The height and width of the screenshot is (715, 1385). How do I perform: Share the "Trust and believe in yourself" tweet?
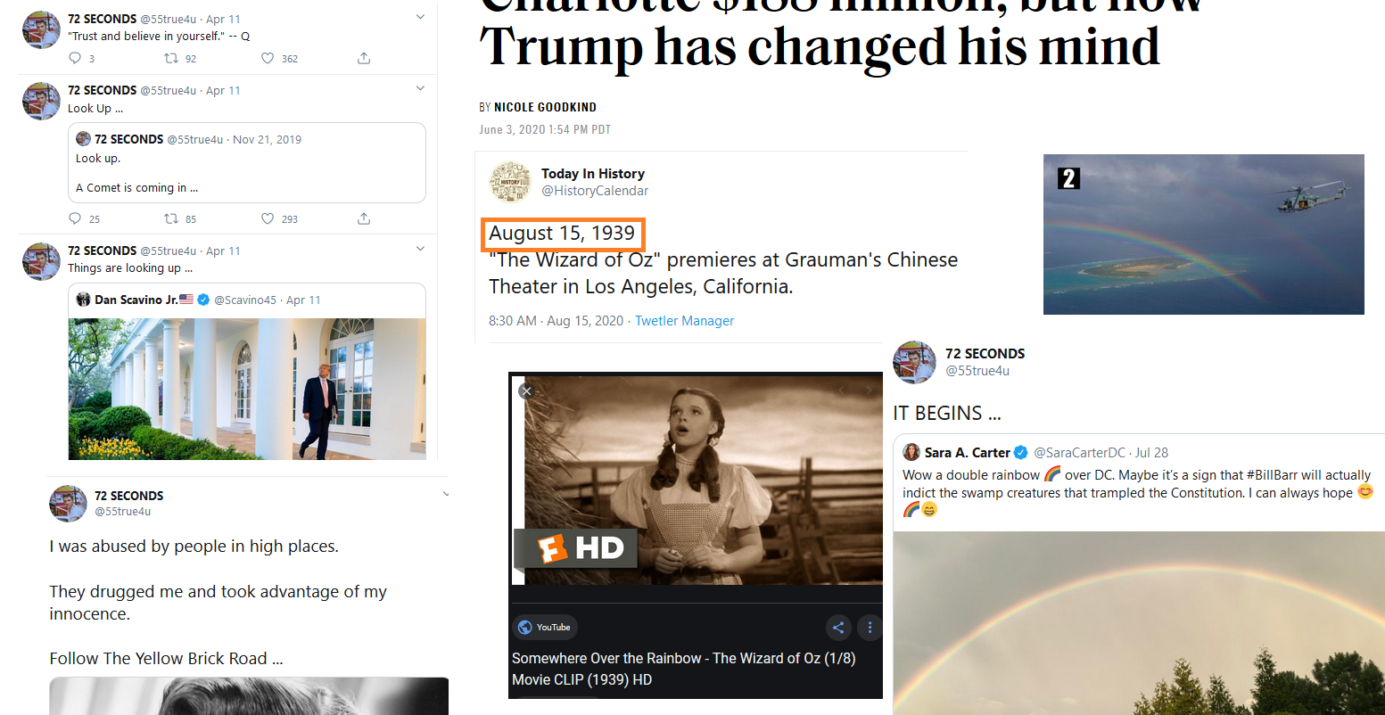point(364,59)
